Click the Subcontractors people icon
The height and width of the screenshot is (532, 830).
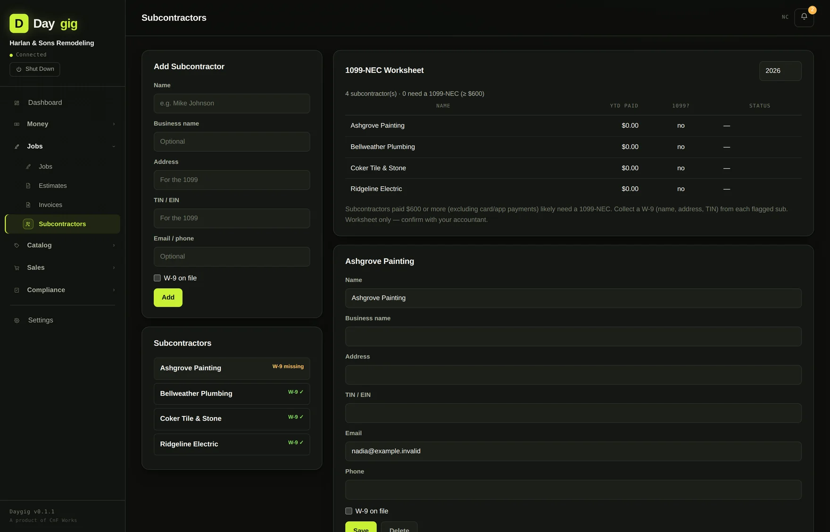click(x=28, y=224)
